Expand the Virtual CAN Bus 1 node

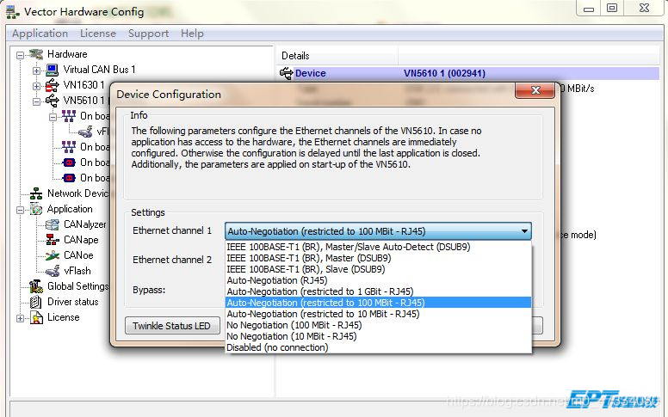coord(37,71)
